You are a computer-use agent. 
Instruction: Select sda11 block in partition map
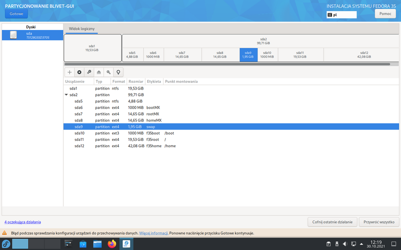click(300, 54)
